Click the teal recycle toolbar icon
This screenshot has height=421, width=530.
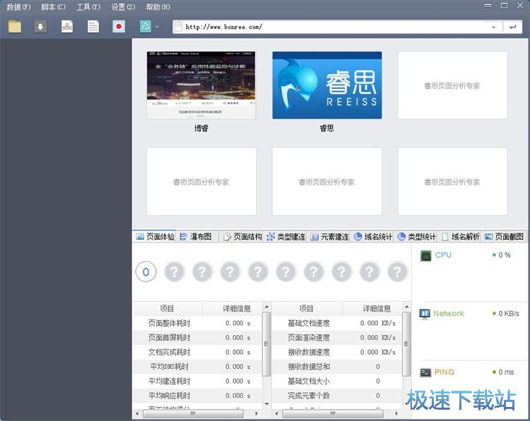pyautogui.click(x=145, y=27)
